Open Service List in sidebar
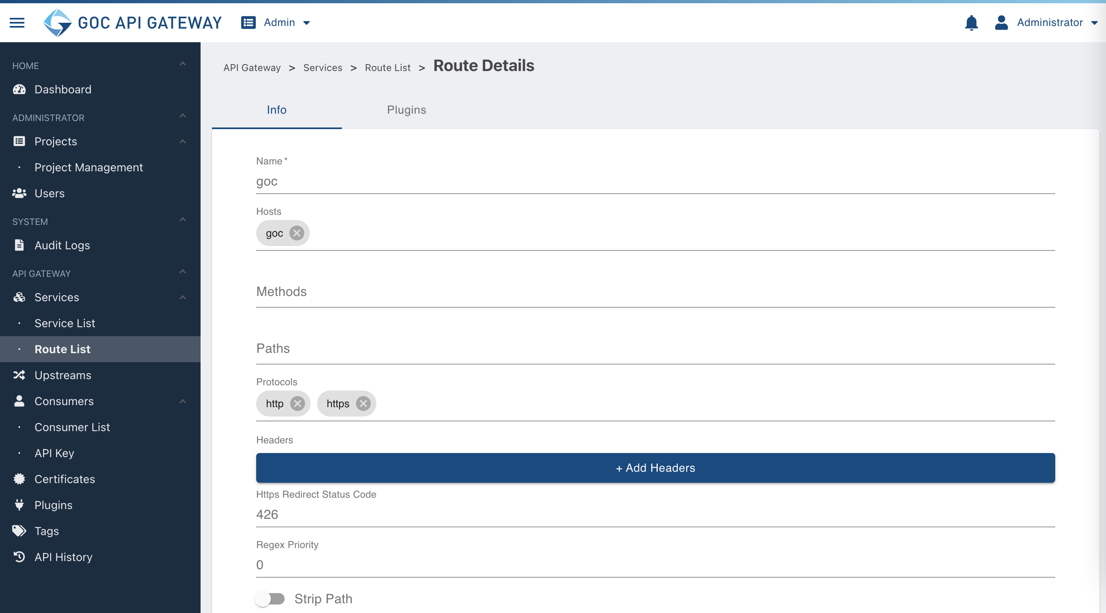This screenshot has height=613, width=1106. click(x=65, y=323)
